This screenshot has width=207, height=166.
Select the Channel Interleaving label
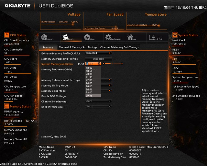tap(54, 101)
